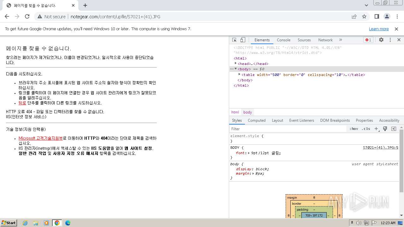The height and width of the screenshot is (227, 404).
Task: Open Chrome side panel
Action: click(x=377, y=16)
